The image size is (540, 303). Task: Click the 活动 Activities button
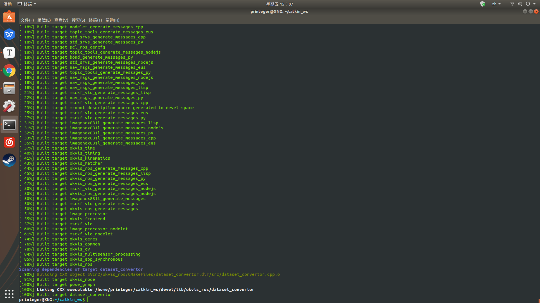pos(8,4)
